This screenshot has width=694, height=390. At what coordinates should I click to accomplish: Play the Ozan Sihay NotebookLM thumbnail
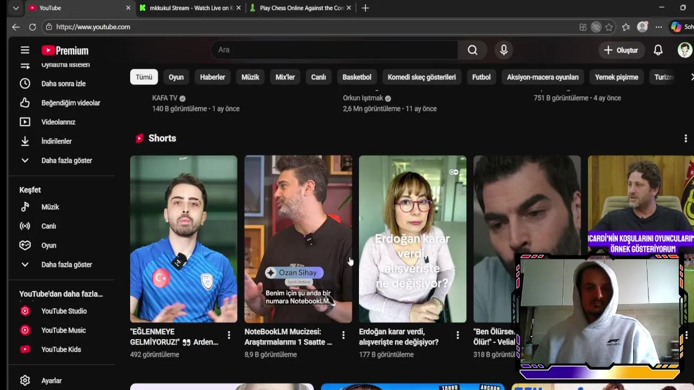pyautogui.click(x=298, y=239)
